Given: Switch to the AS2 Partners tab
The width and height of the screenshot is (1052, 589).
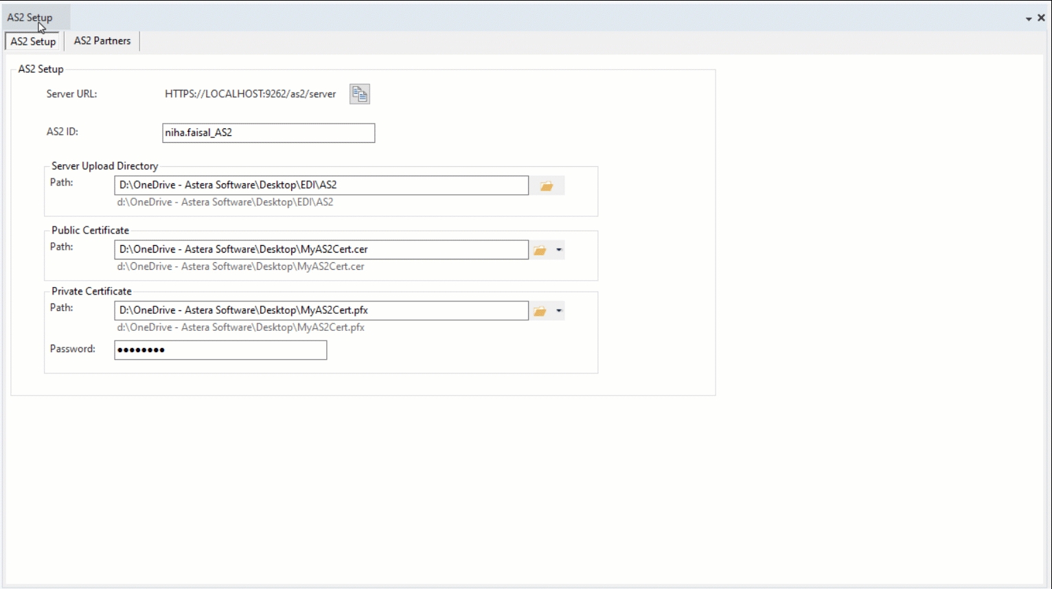Looking at the screenshot, I should pyautogui.click(x=102, y=41).
